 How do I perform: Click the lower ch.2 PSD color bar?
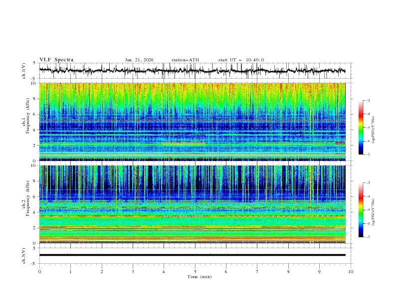click(x=361, y=210)
